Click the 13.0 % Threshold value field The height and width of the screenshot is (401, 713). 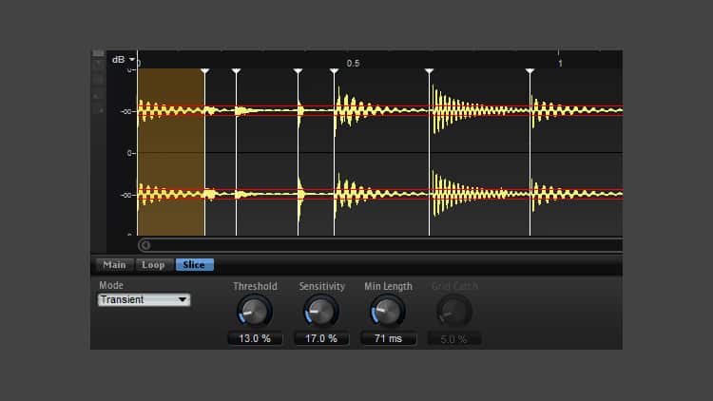(255, 338)
